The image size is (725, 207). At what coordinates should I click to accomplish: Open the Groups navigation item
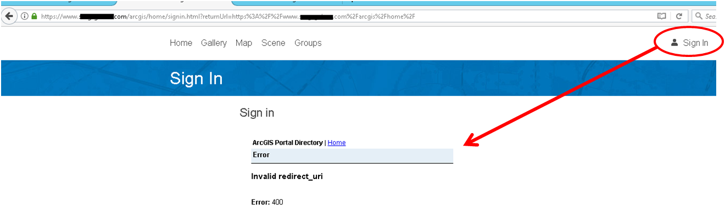tap(308, 43)
